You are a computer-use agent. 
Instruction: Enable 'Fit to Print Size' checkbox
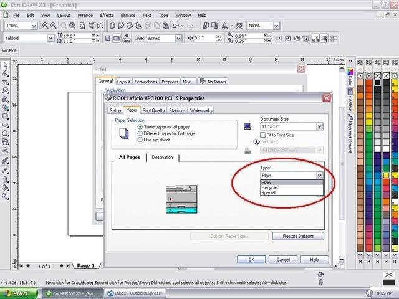263,135
